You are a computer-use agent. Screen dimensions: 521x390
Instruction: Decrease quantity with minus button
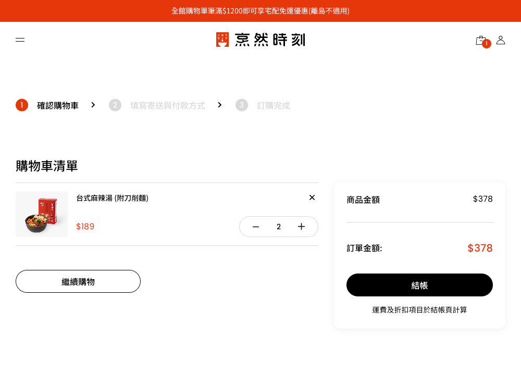click(x=255, y=227)
